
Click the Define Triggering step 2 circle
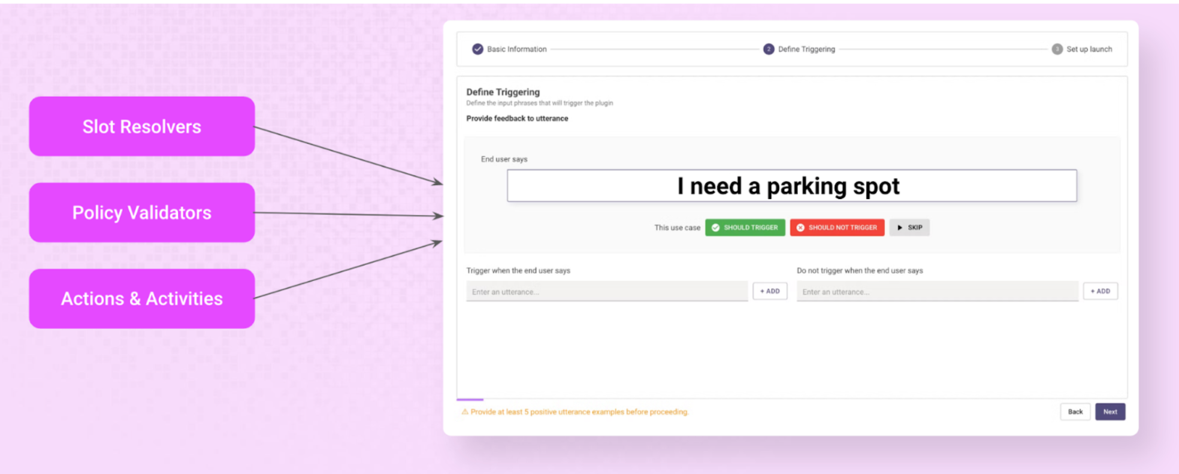point(768,49)
